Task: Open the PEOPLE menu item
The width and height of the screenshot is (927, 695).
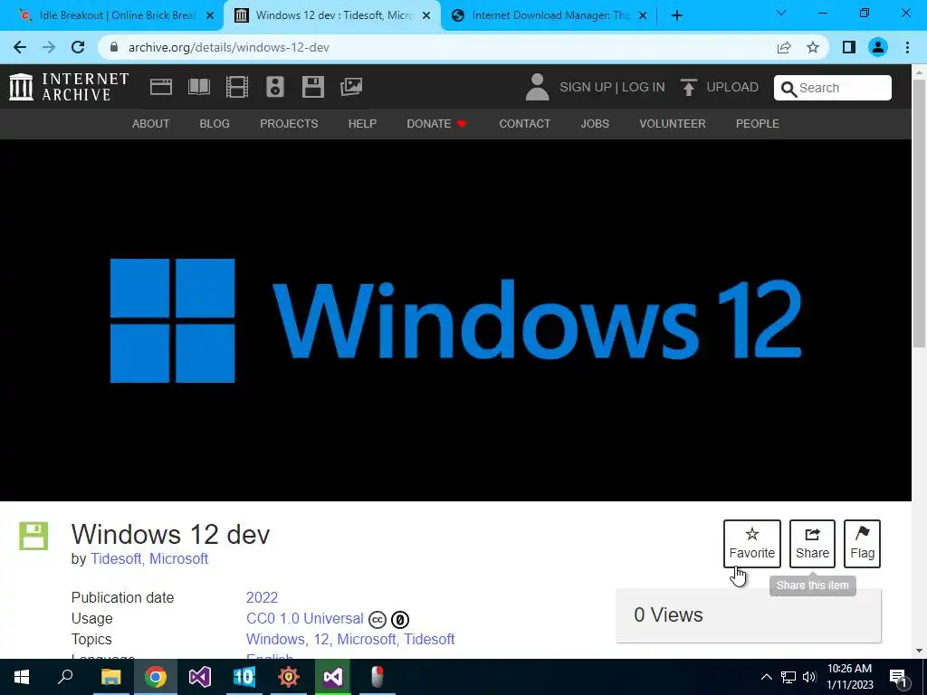Action: tap(758, 123)
